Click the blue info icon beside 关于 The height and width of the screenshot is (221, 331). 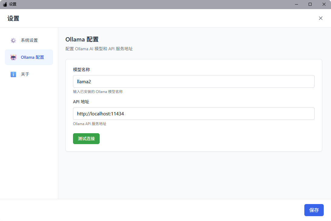point(13,74)
